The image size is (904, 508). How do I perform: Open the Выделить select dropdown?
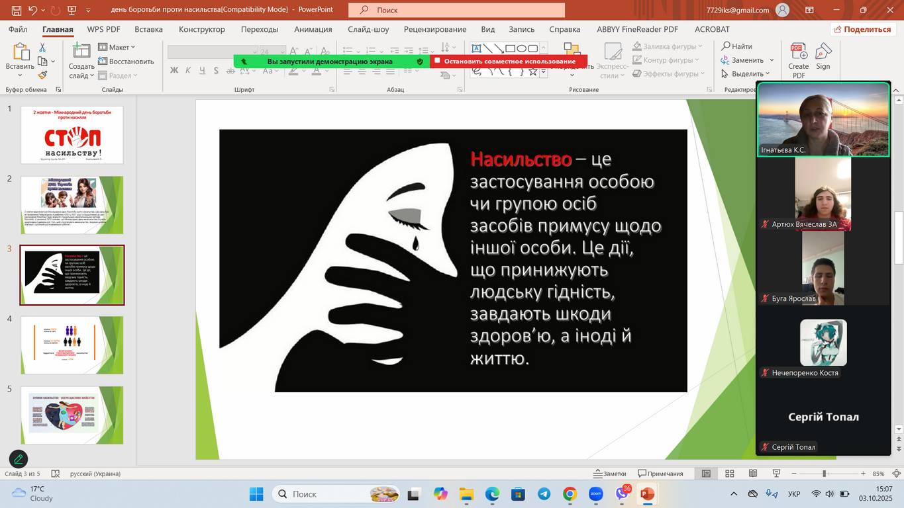click(x=746, y=74)
